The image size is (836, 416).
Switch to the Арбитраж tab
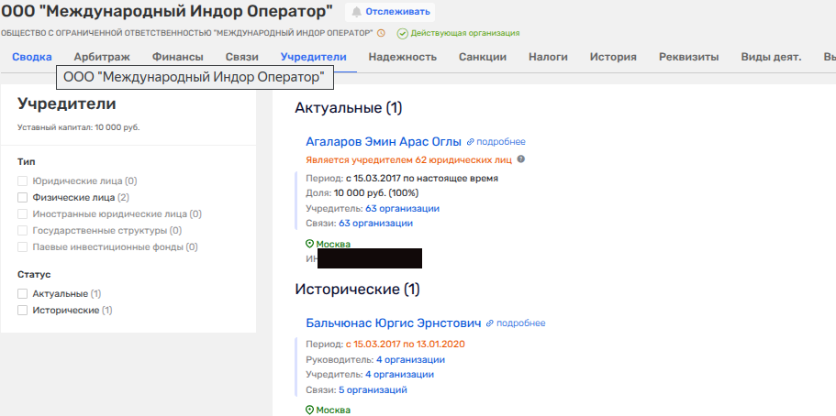(102, 57)
